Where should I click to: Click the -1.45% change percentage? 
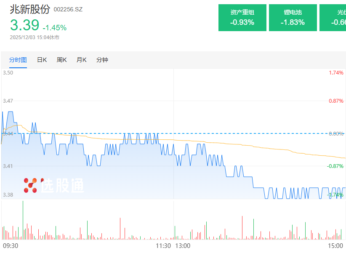54,28
